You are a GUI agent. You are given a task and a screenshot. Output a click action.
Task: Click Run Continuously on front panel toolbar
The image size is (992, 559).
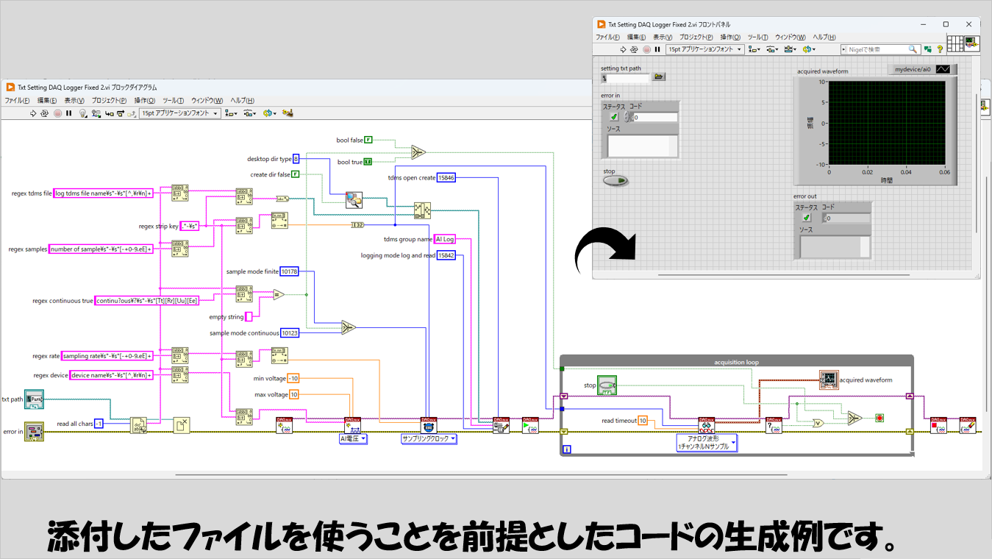click(x=634, y=49)
